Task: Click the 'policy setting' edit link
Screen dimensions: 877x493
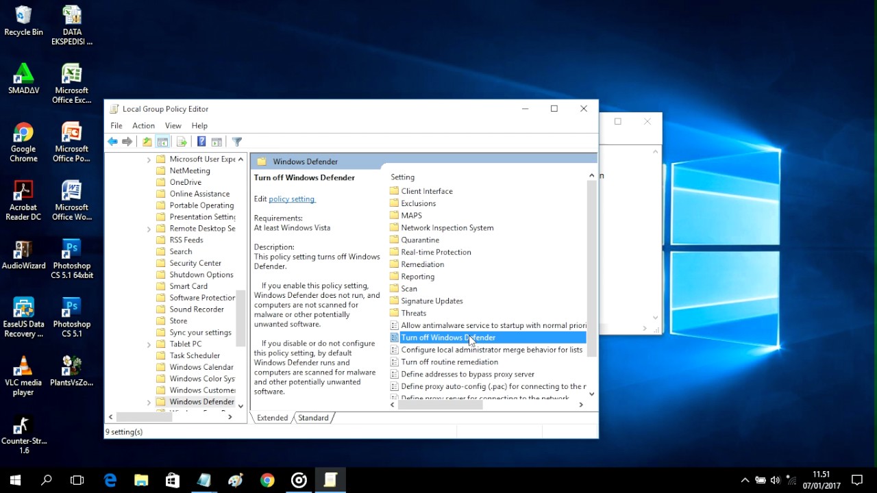Action: 291,199
